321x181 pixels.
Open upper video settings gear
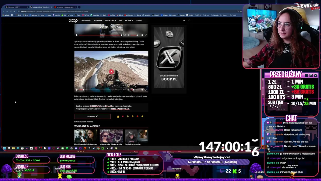[142, 35]
